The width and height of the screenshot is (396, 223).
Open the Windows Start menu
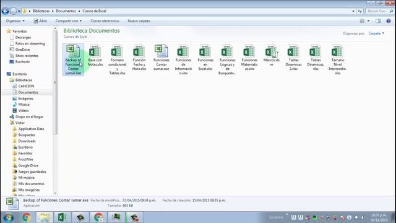point(8,217)
